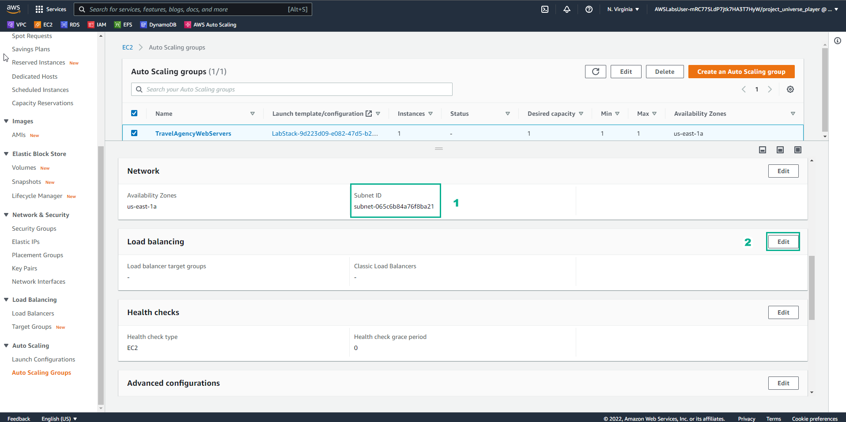Open VPC shortcut in favorites bar
The image size is (846, 422).
point(17,25)
